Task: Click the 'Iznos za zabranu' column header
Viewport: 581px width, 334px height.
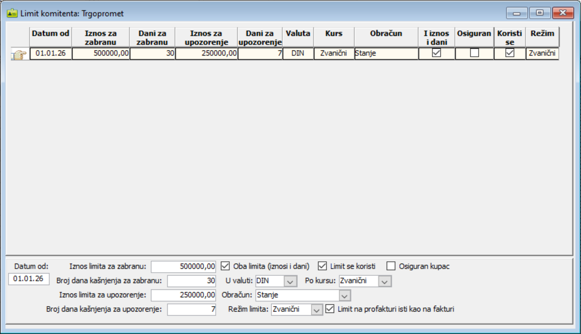Action: [101, 37]
